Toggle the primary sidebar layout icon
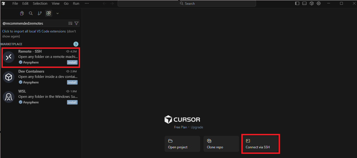The image size is (357, 158). [297, 3]
